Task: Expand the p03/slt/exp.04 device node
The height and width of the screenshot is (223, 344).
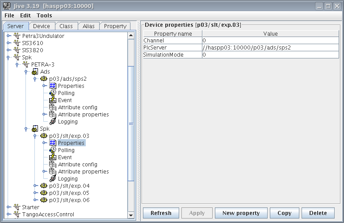Action: (x=35, y=186)
